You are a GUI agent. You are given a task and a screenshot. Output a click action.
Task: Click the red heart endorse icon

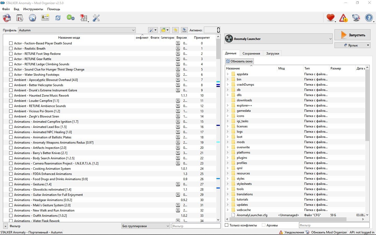[331, 18]
